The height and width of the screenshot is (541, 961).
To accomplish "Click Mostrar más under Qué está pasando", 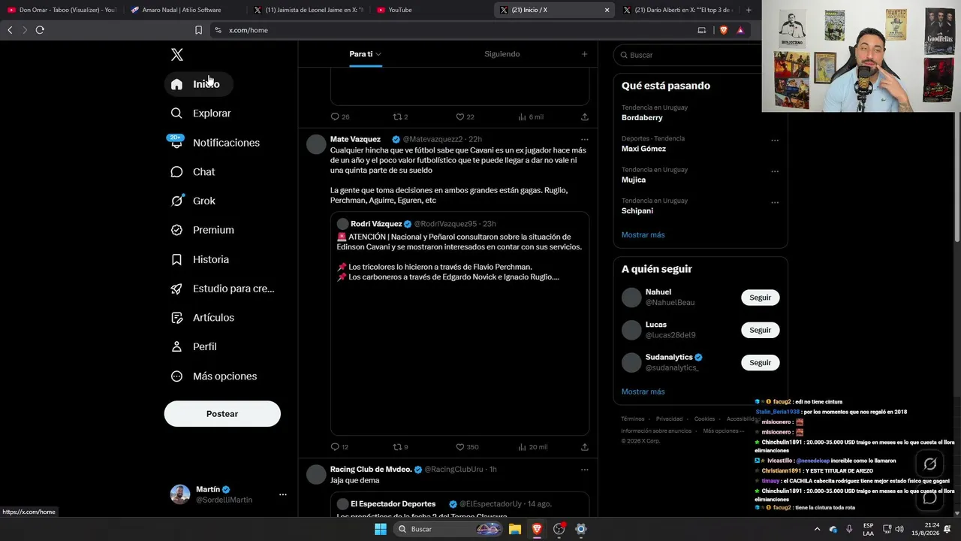I will (x=643, y=235).
